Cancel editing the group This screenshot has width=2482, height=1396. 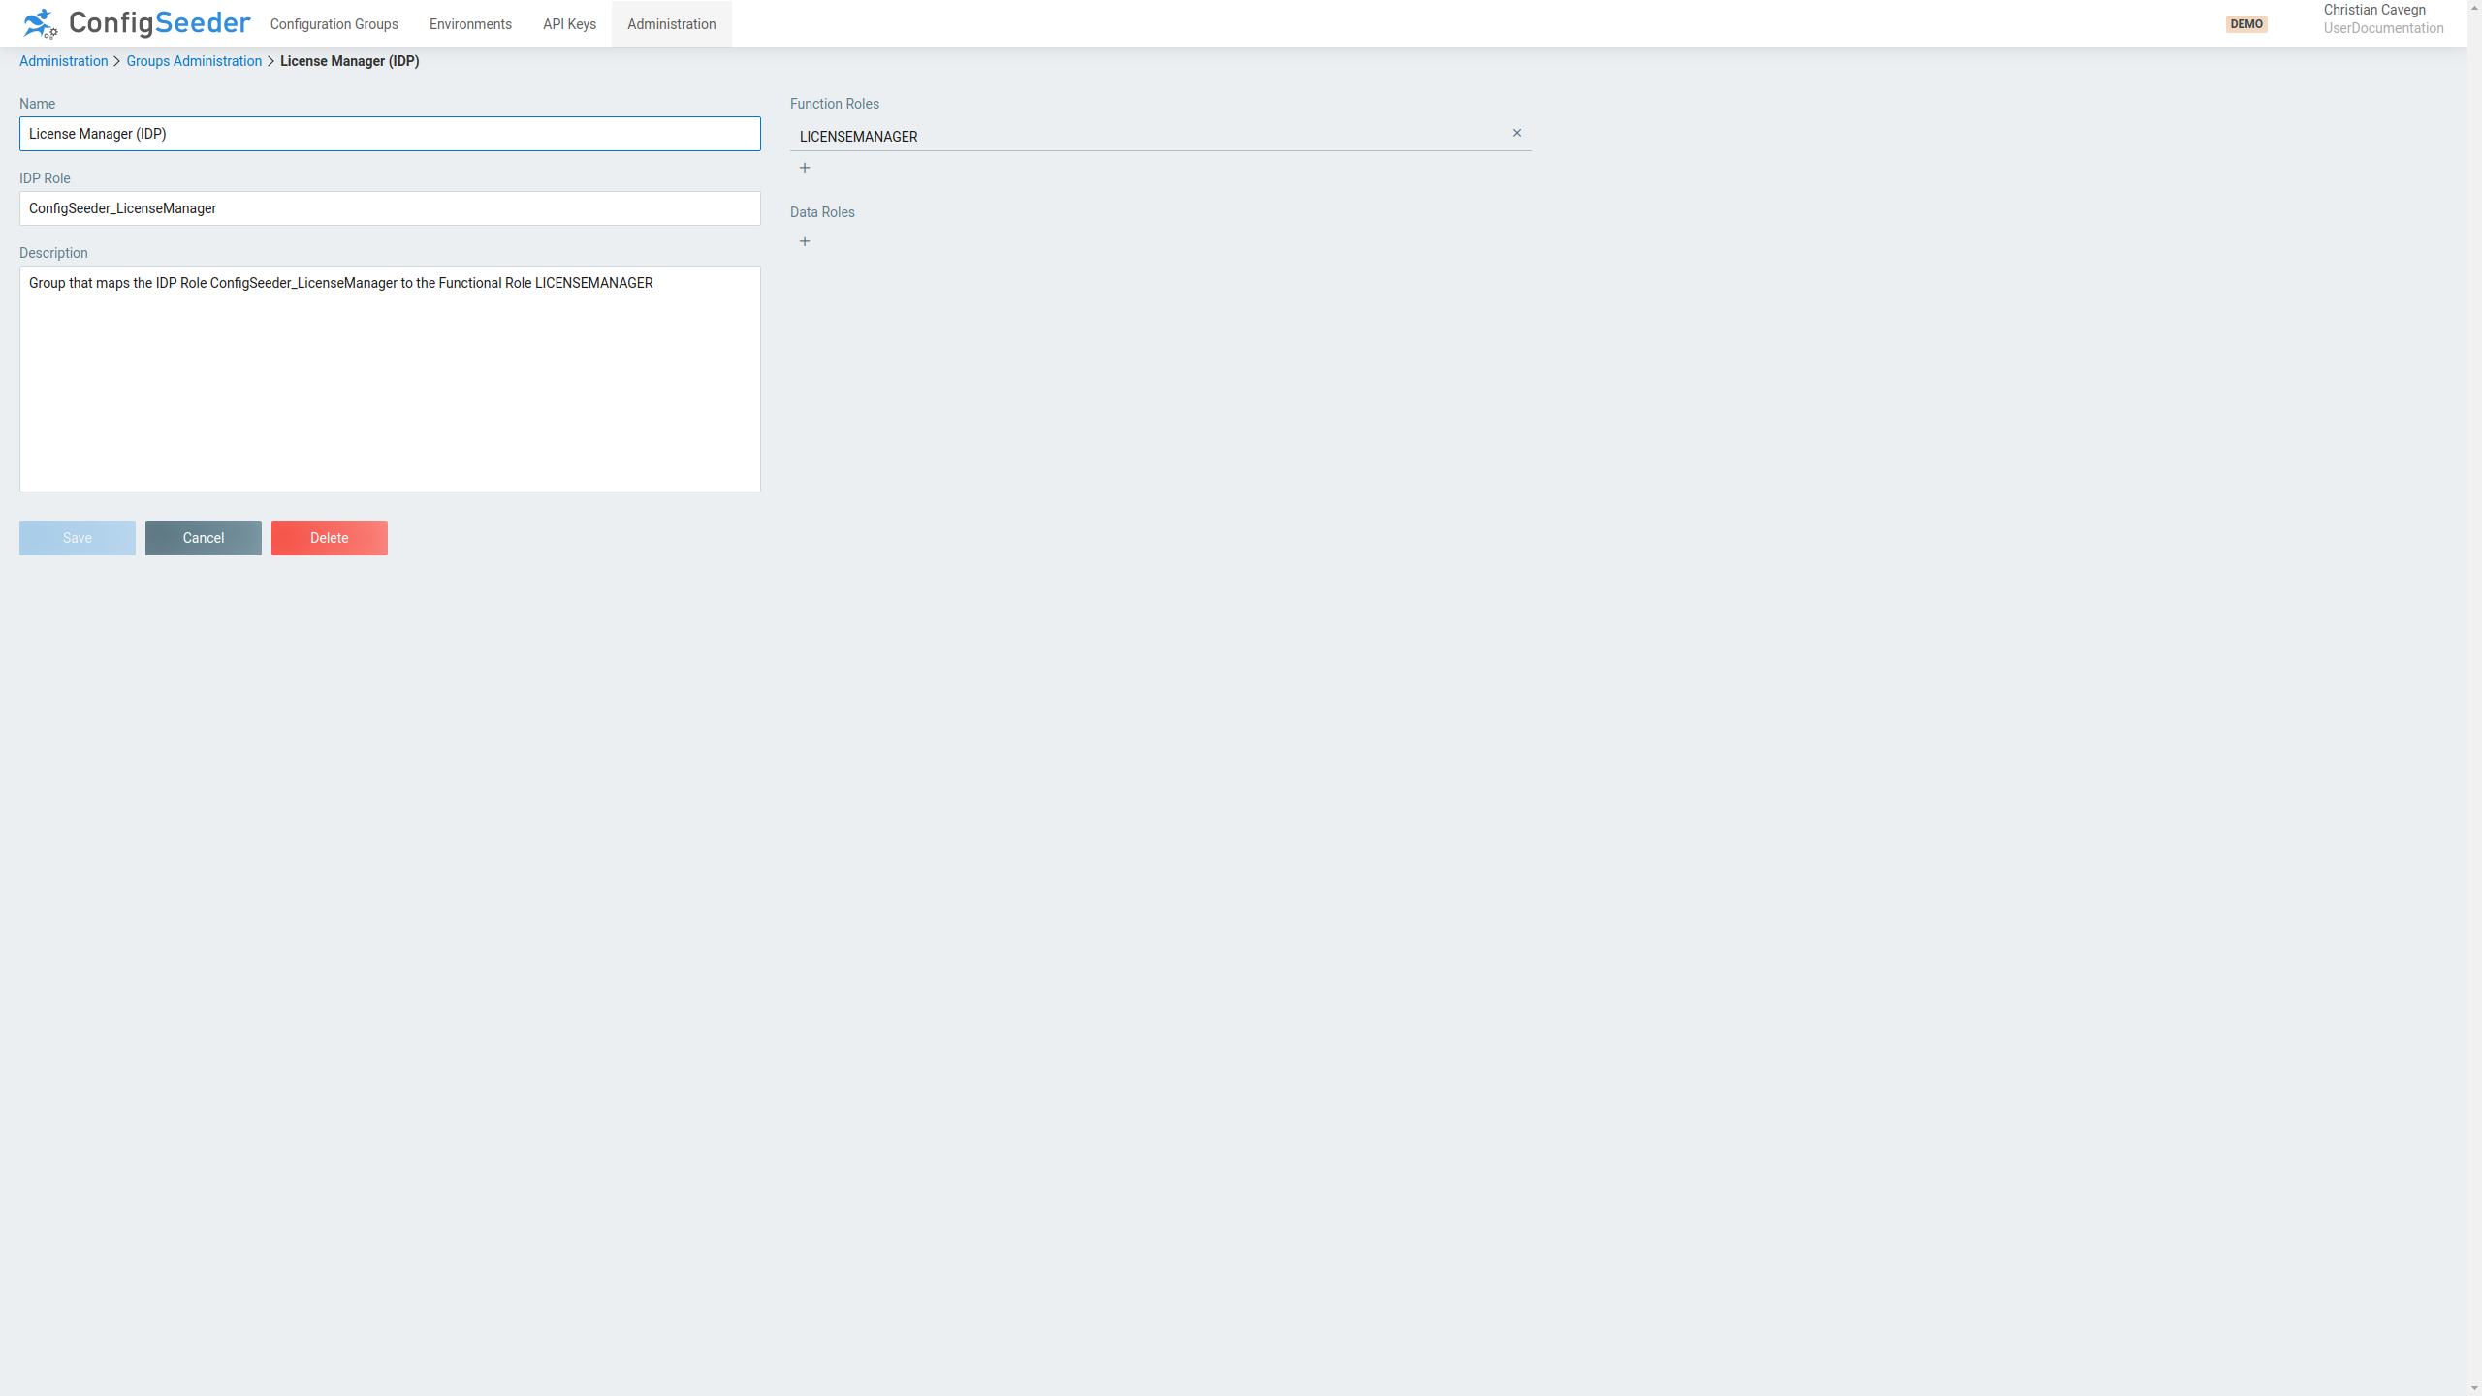(203, 537)
